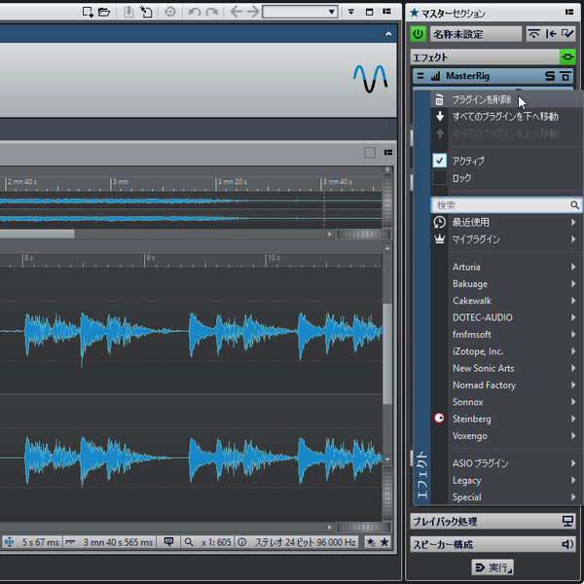Expand the マイプラグイン submenu
This screenshot has height=584, width=584.
click(x=507, y=239)
